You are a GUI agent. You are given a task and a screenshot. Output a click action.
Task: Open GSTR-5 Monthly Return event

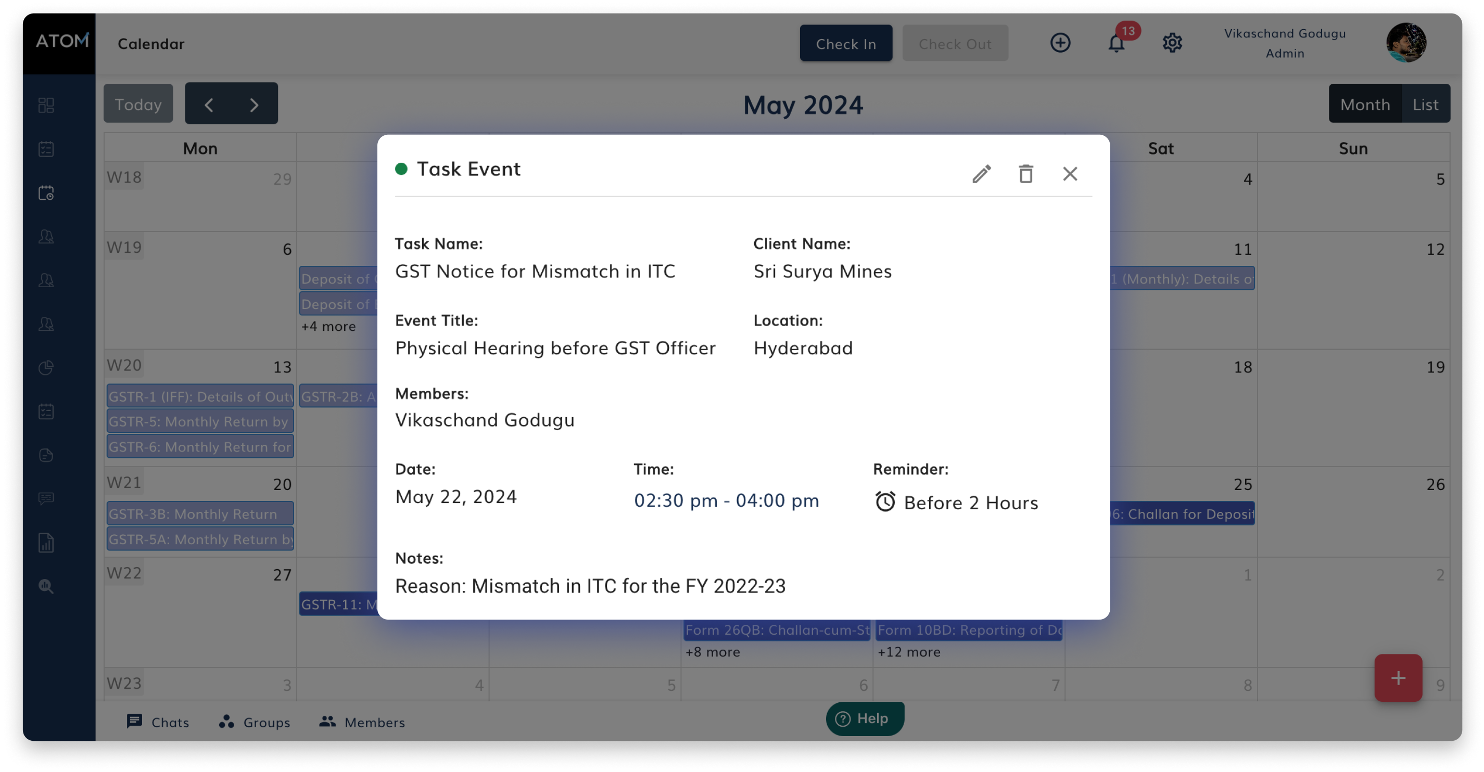coord(200,421)
